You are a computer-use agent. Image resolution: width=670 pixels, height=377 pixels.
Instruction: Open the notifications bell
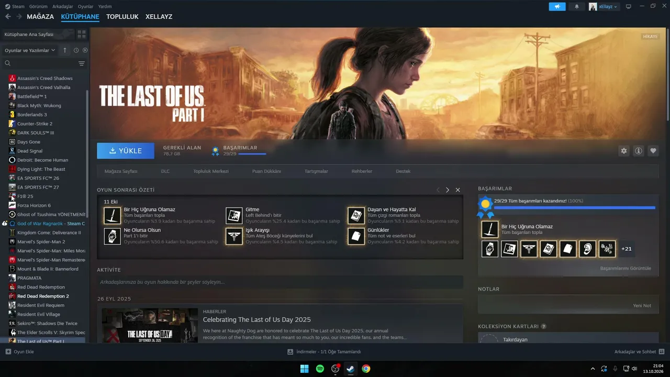pos(577,6)
